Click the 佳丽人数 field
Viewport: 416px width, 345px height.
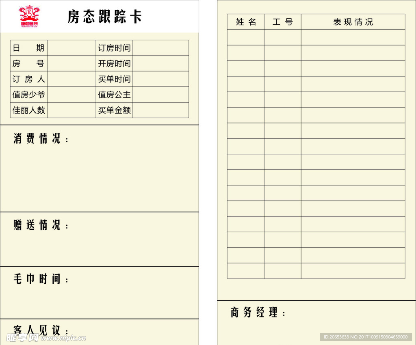(28, 110)
